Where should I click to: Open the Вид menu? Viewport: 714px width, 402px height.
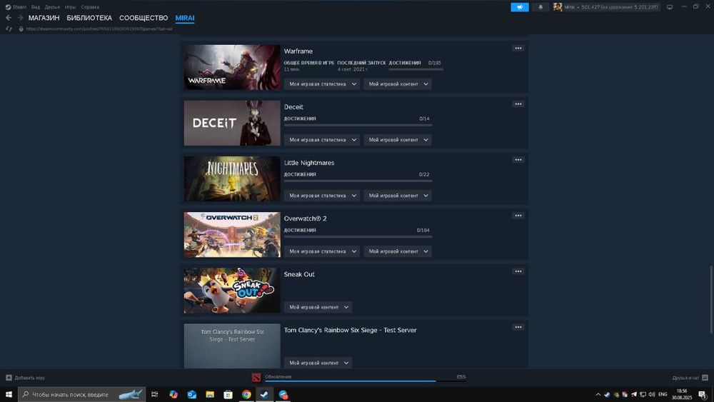(36, 7)
